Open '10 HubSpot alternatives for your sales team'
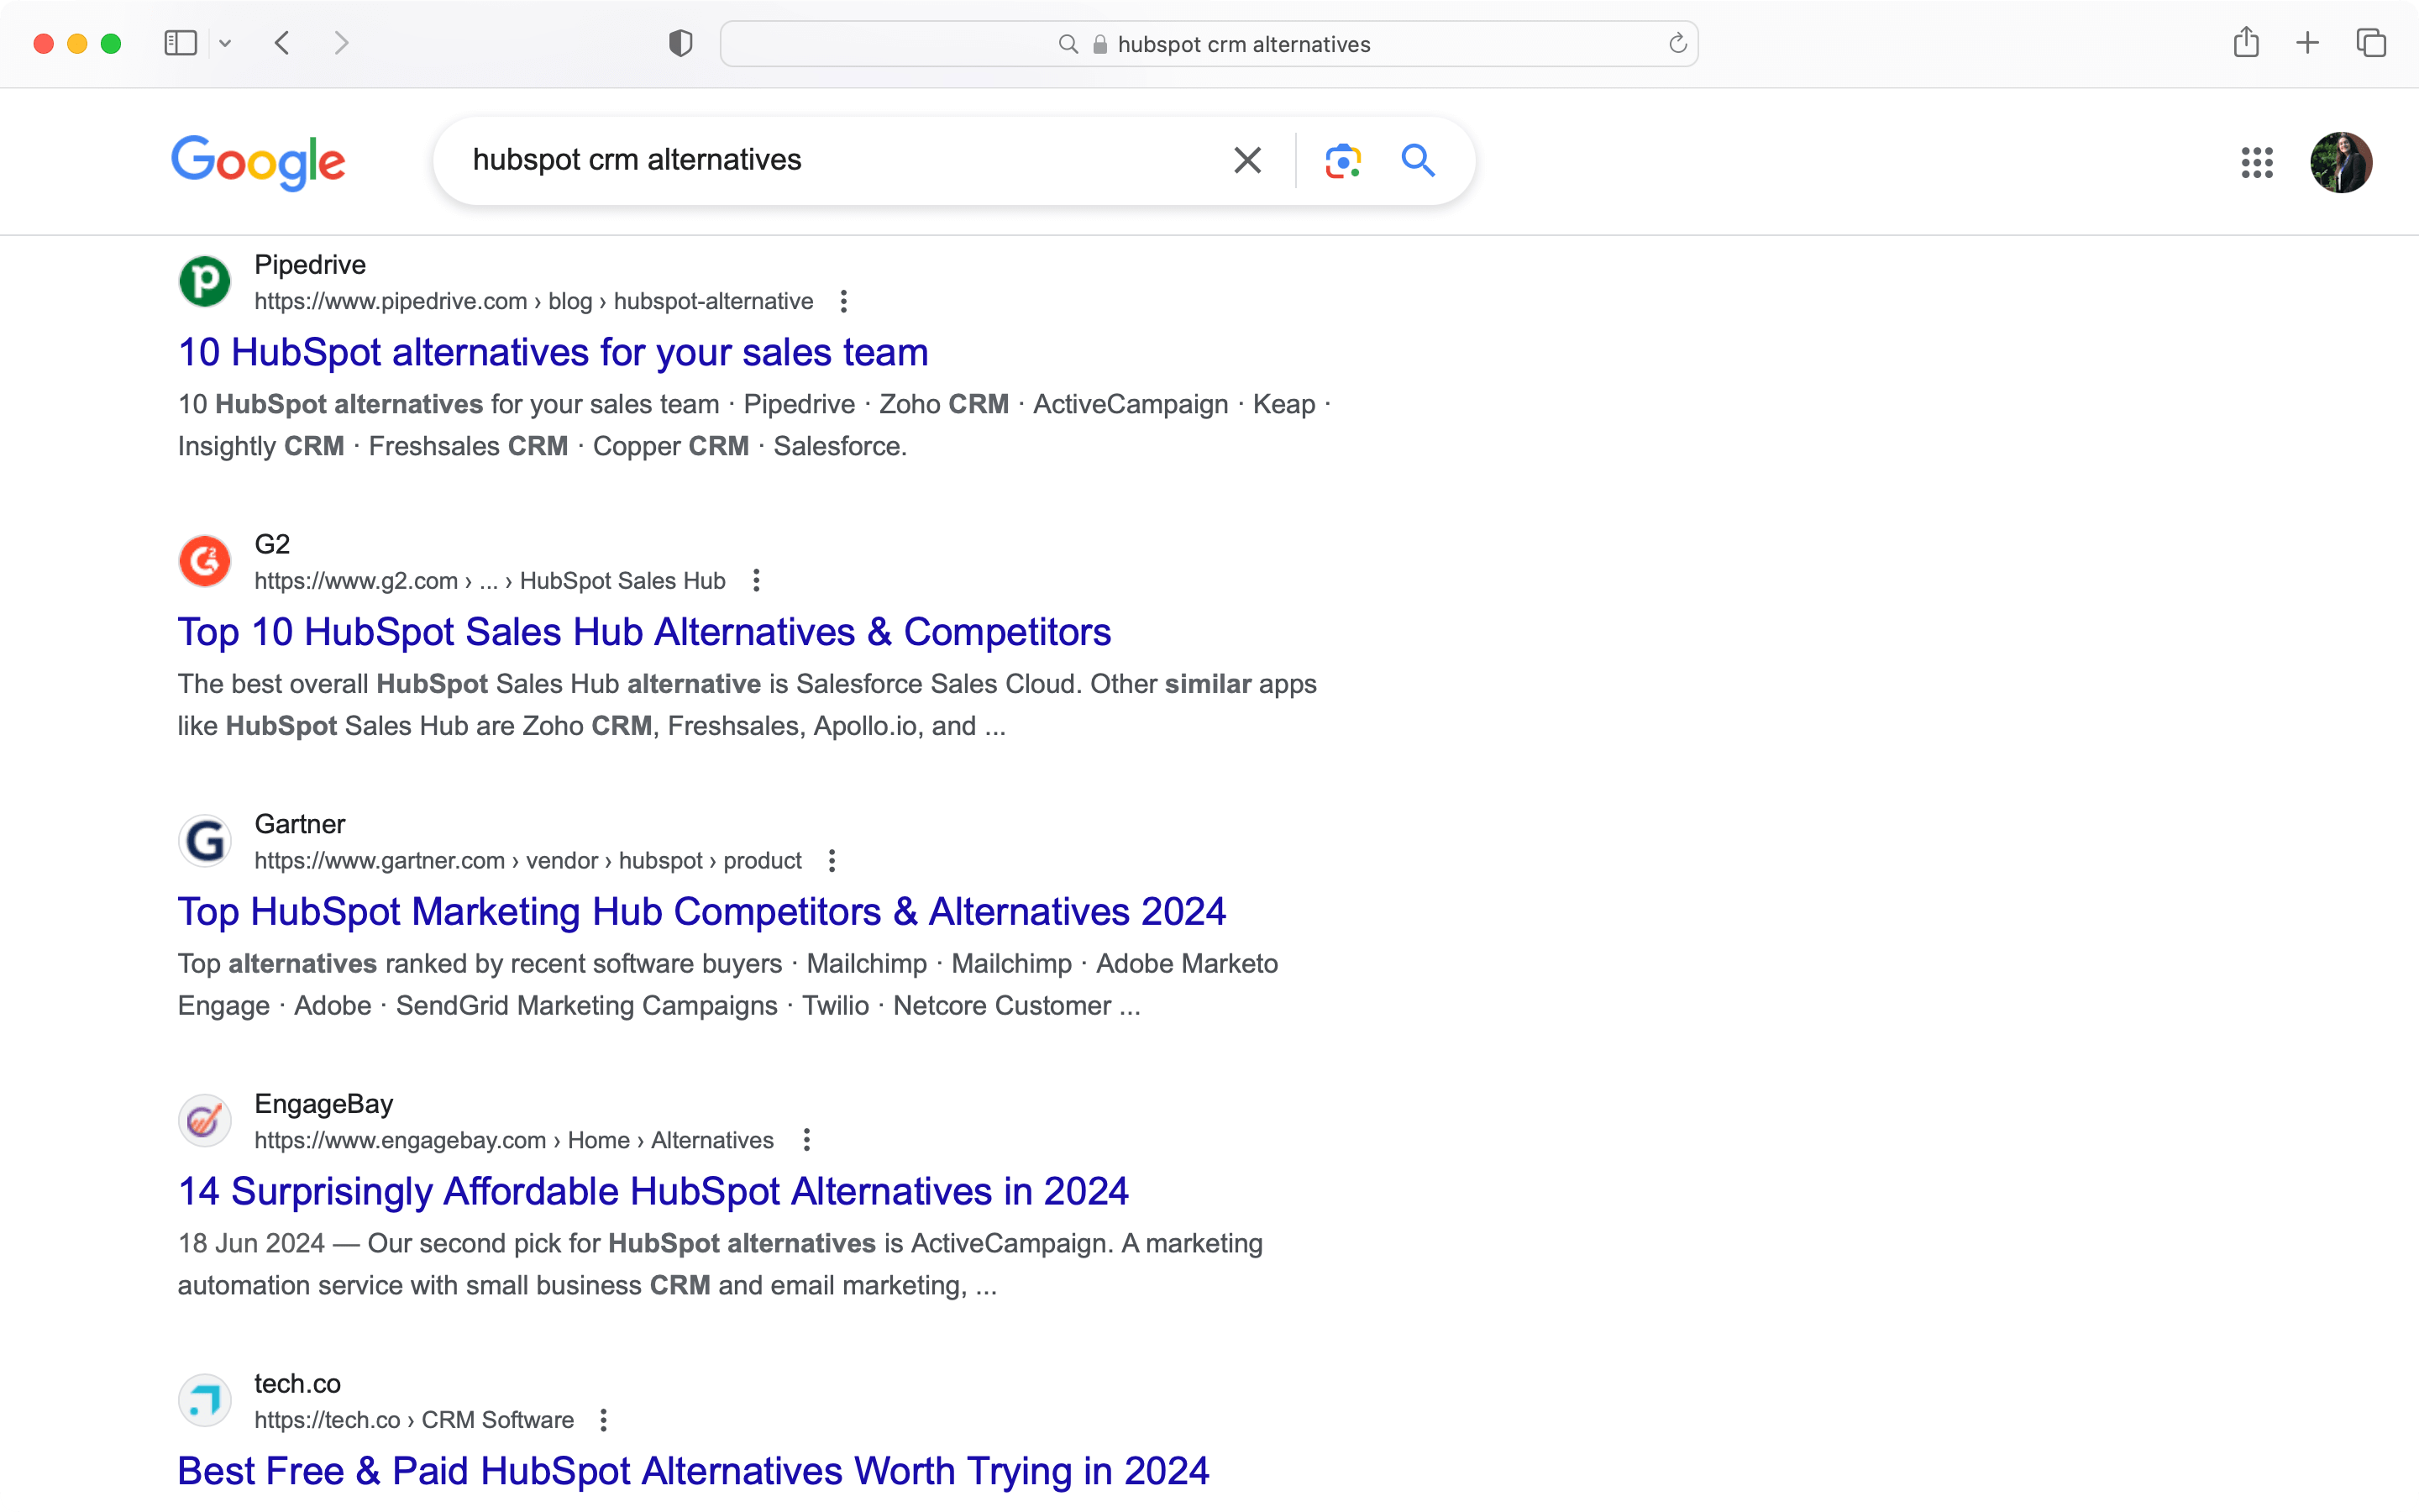The width and height of the screenshot is (2419, 1512). pos(553,352)
